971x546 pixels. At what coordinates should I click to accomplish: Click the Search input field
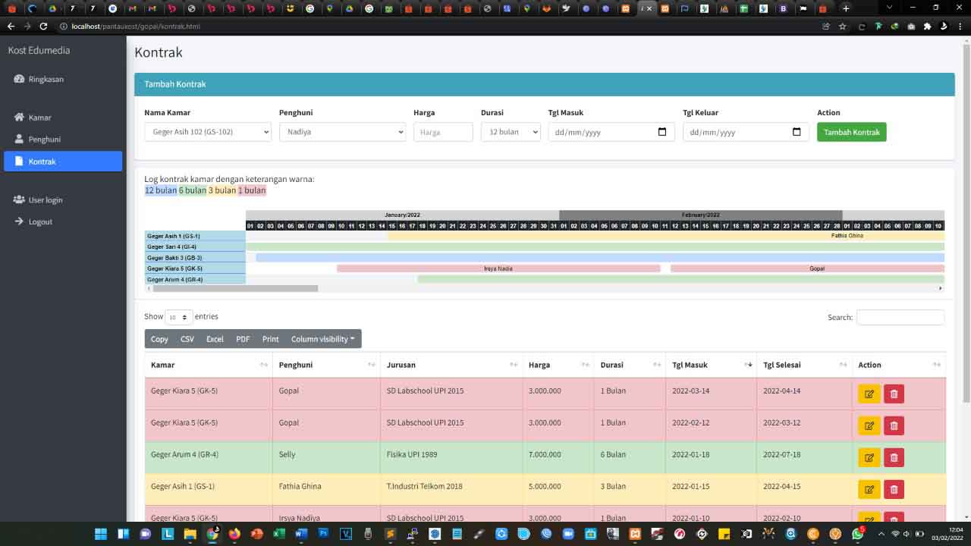click(900, 318)
